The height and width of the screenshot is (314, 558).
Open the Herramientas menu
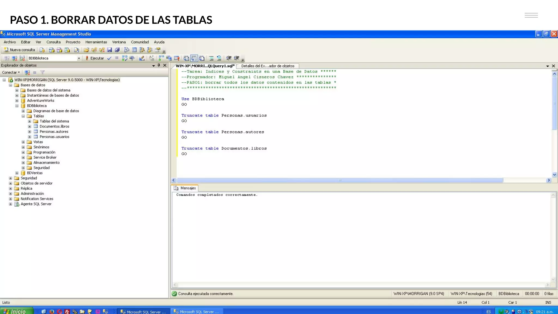tap(96, 42)
